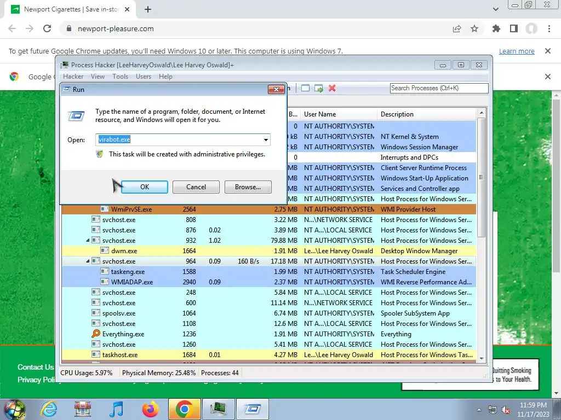This screenshot has width=561, height=420.
Task: Close the Run dialog with red X
Action: pos(276,89)
